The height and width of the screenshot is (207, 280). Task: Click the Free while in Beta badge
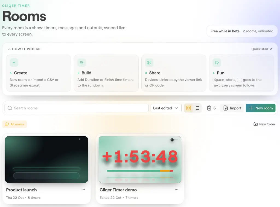point(242,31)
